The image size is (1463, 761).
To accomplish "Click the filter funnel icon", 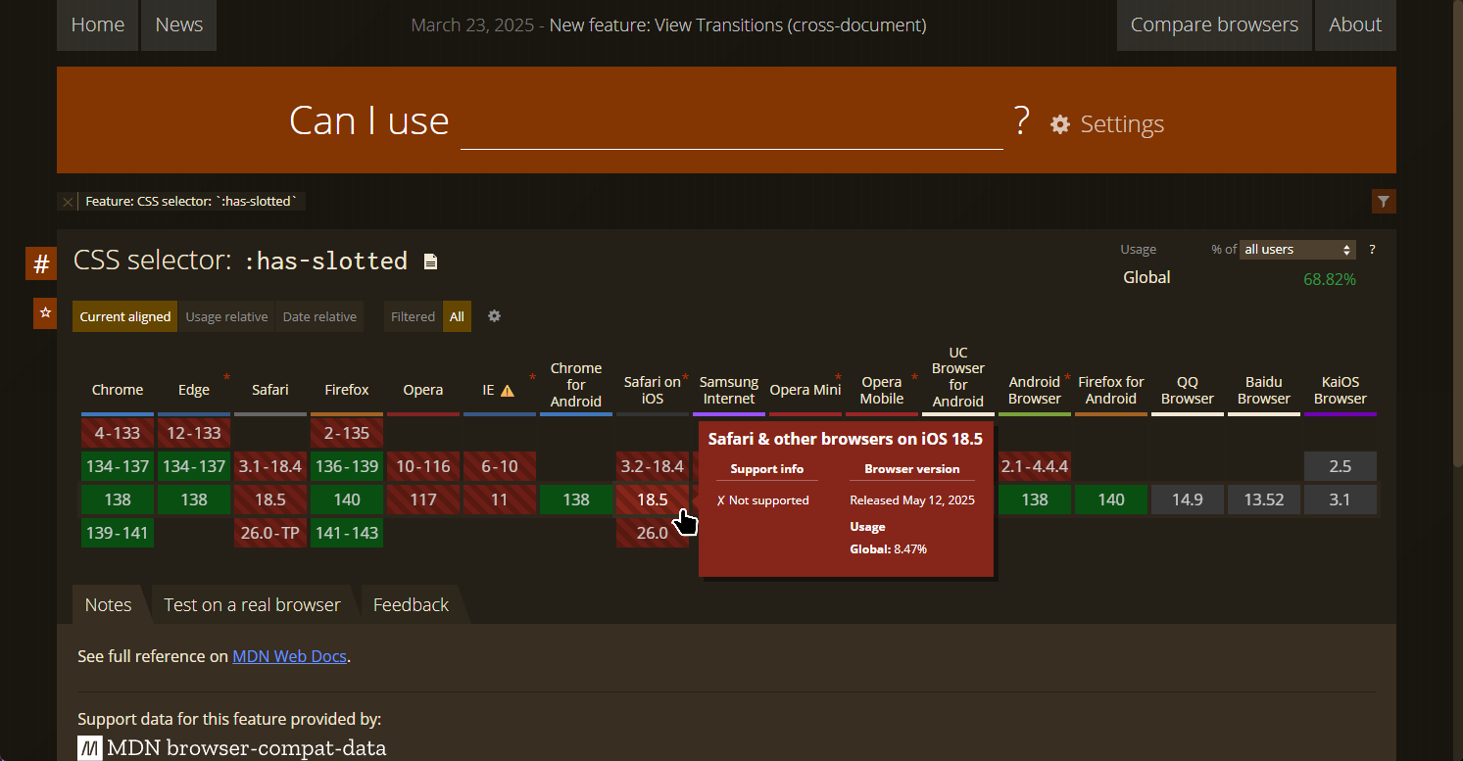I will click(1383, 202).
